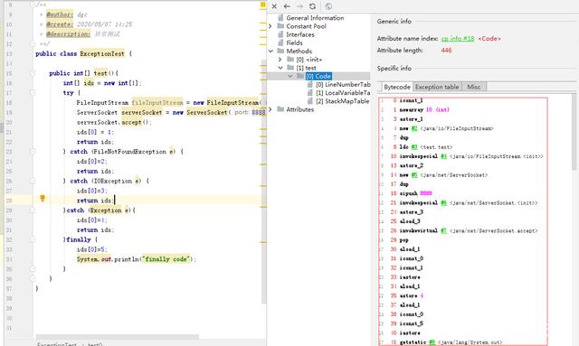The image size is (579, 346).
Task: Click the "finally code" string in editor
Action: tap(166, 259)
